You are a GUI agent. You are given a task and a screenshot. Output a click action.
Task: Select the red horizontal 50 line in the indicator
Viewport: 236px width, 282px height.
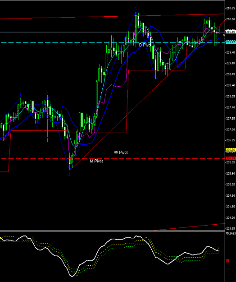click(x=112, y=261)
